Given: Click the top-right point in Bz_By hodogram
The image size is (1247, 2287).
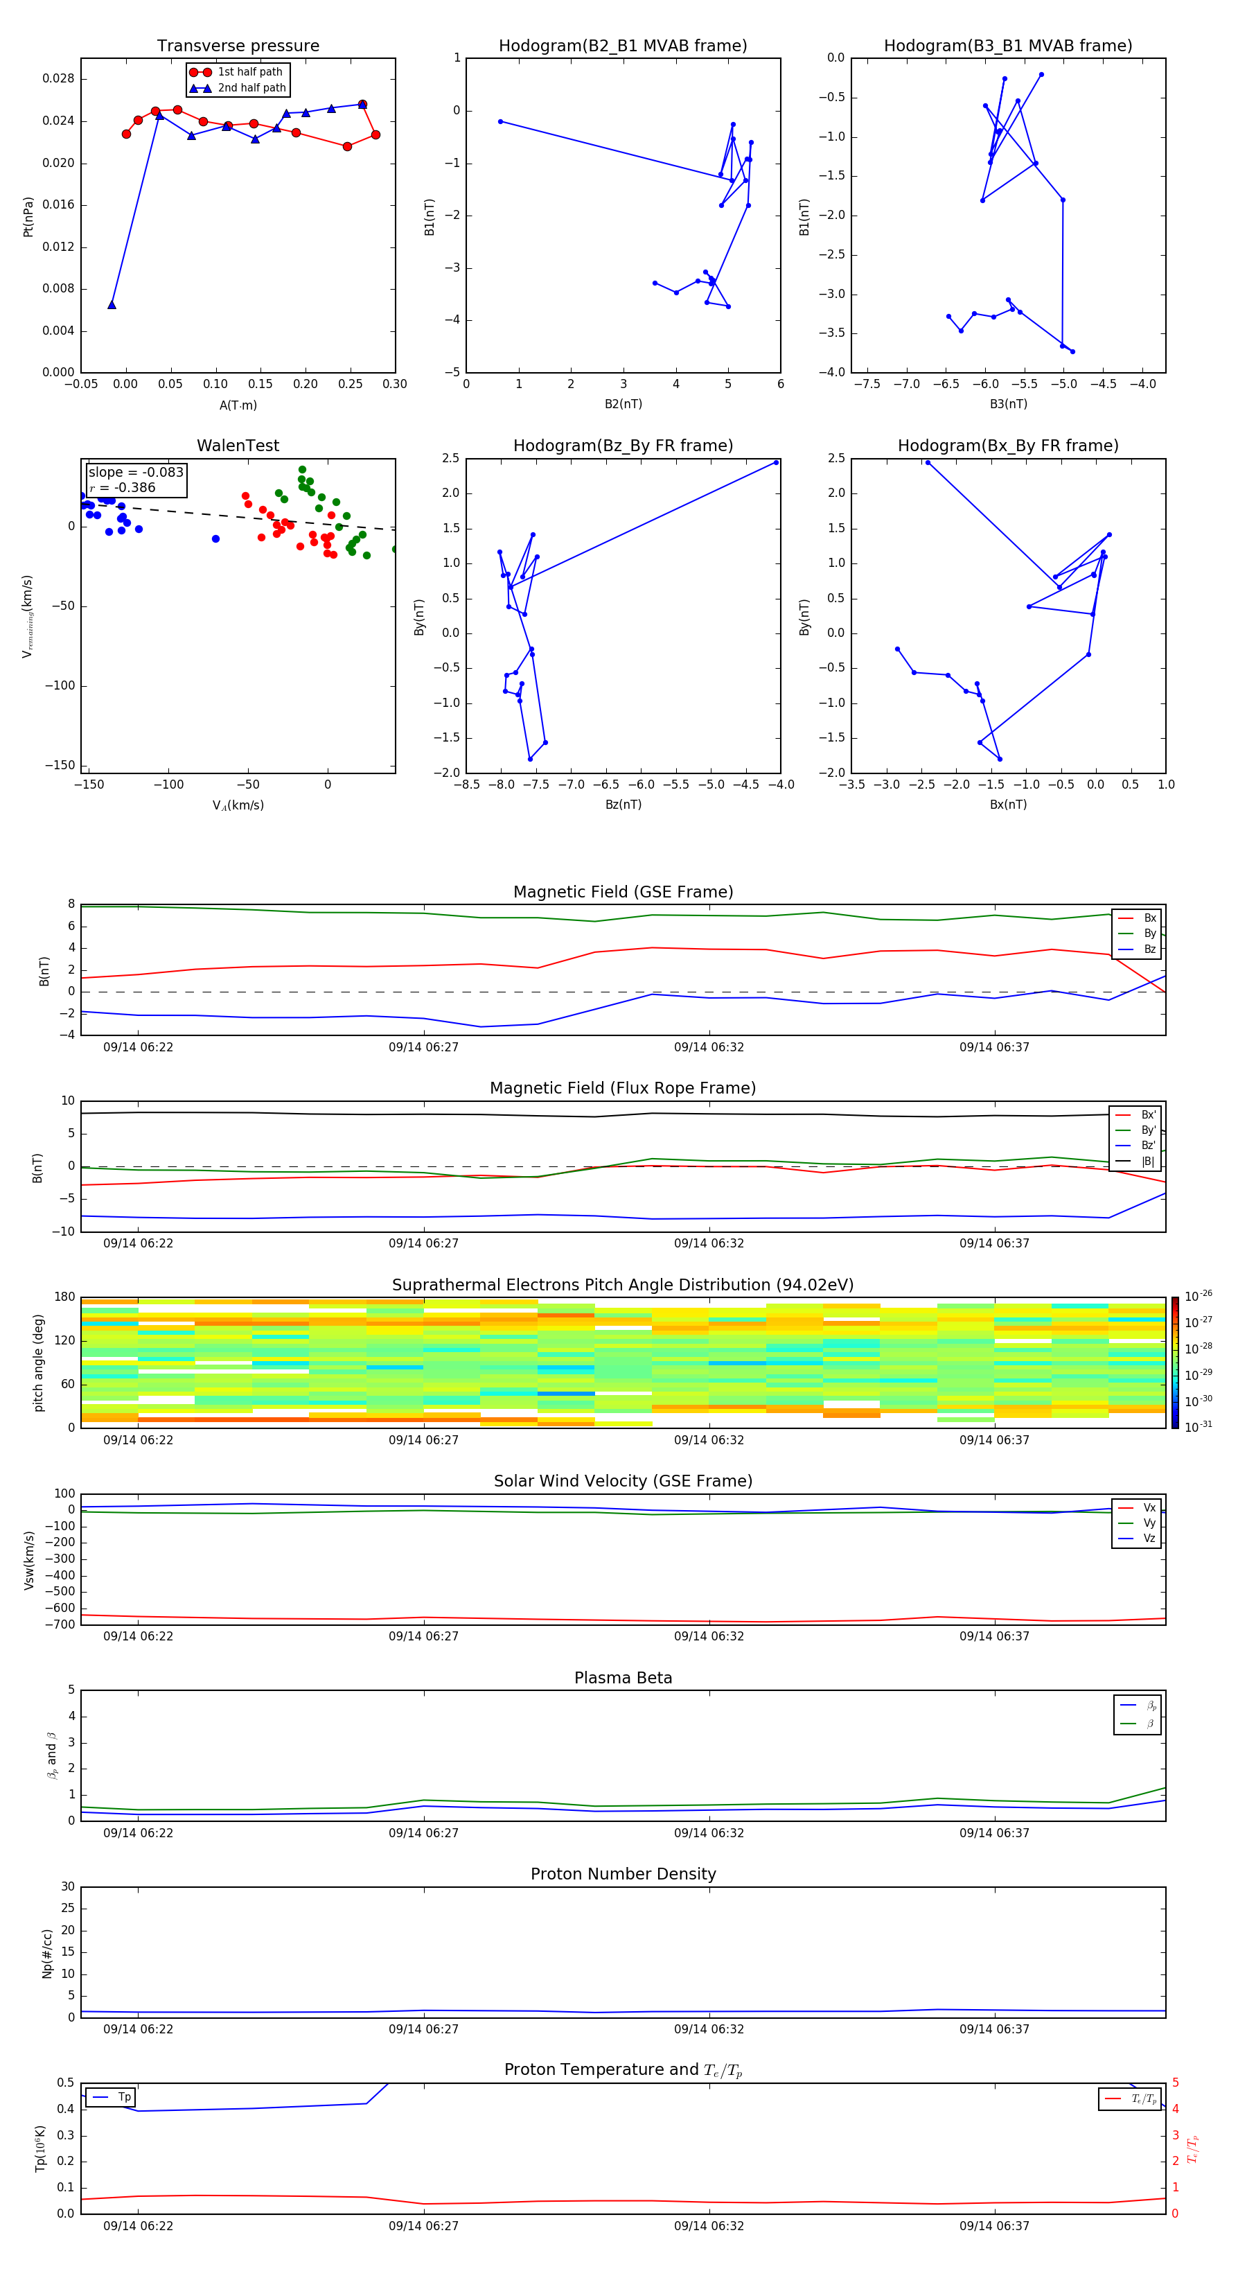Looking at the screenshot, I should coord(776,462).
